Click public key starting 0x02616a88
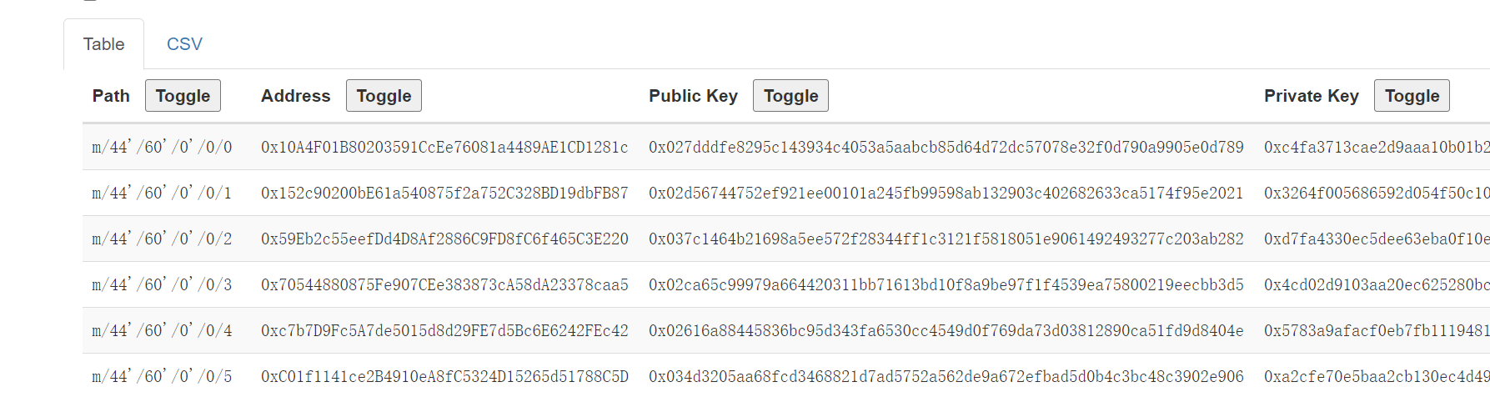Screen dimensions: 1490x397 pos(946,331)
